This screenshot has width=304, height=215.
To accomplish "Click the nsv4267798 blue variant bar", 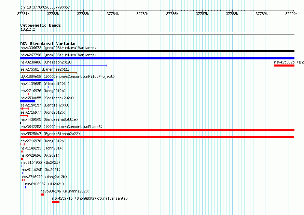I will tap(157, 58).
